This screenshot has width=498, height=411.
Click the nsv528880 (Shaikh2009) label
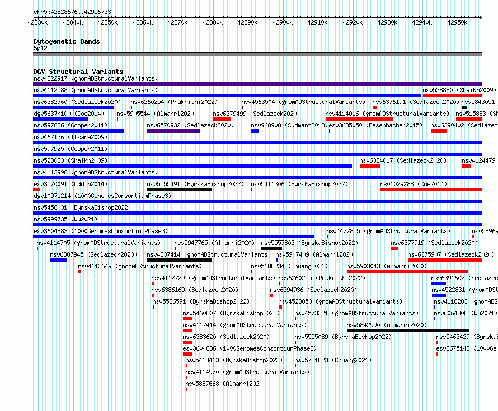pyautogui.click(x=459, y=90)
